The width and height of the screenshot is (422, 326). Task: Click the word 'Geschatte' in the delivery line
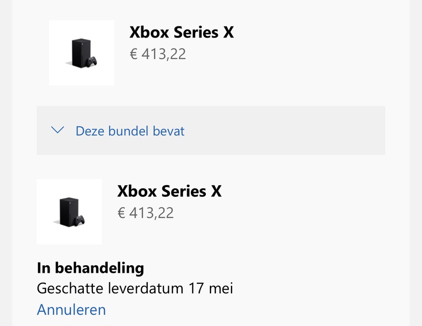click(70, 289)
